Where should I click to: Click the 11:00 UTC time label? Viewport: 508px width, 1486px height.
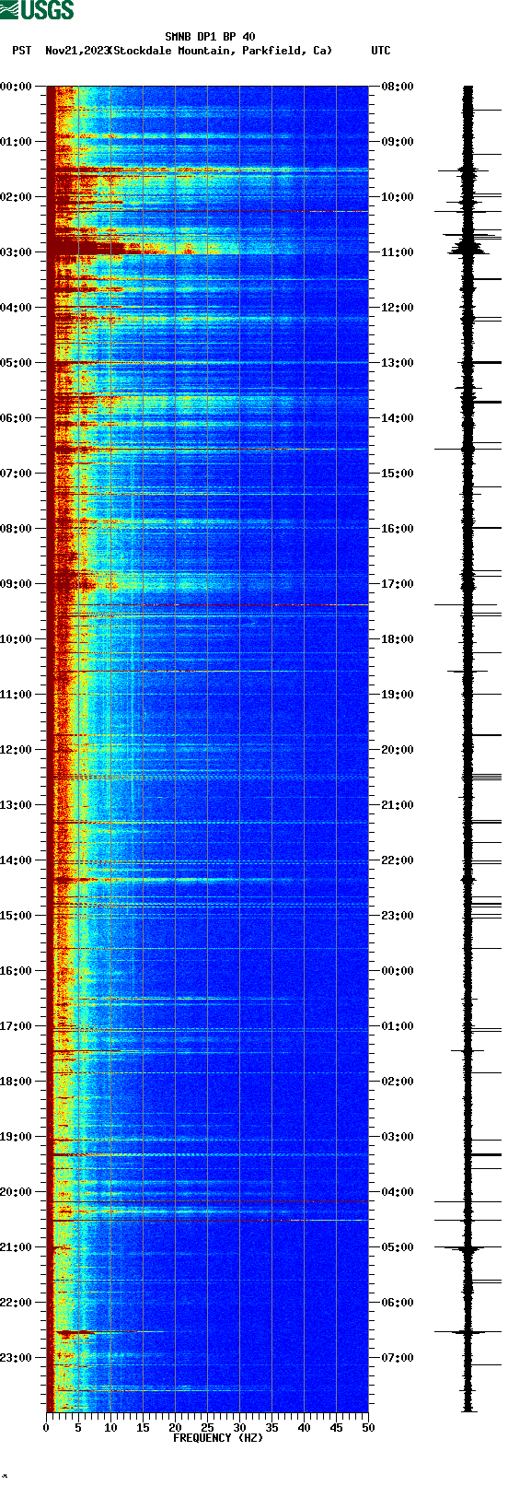(398, 252)
